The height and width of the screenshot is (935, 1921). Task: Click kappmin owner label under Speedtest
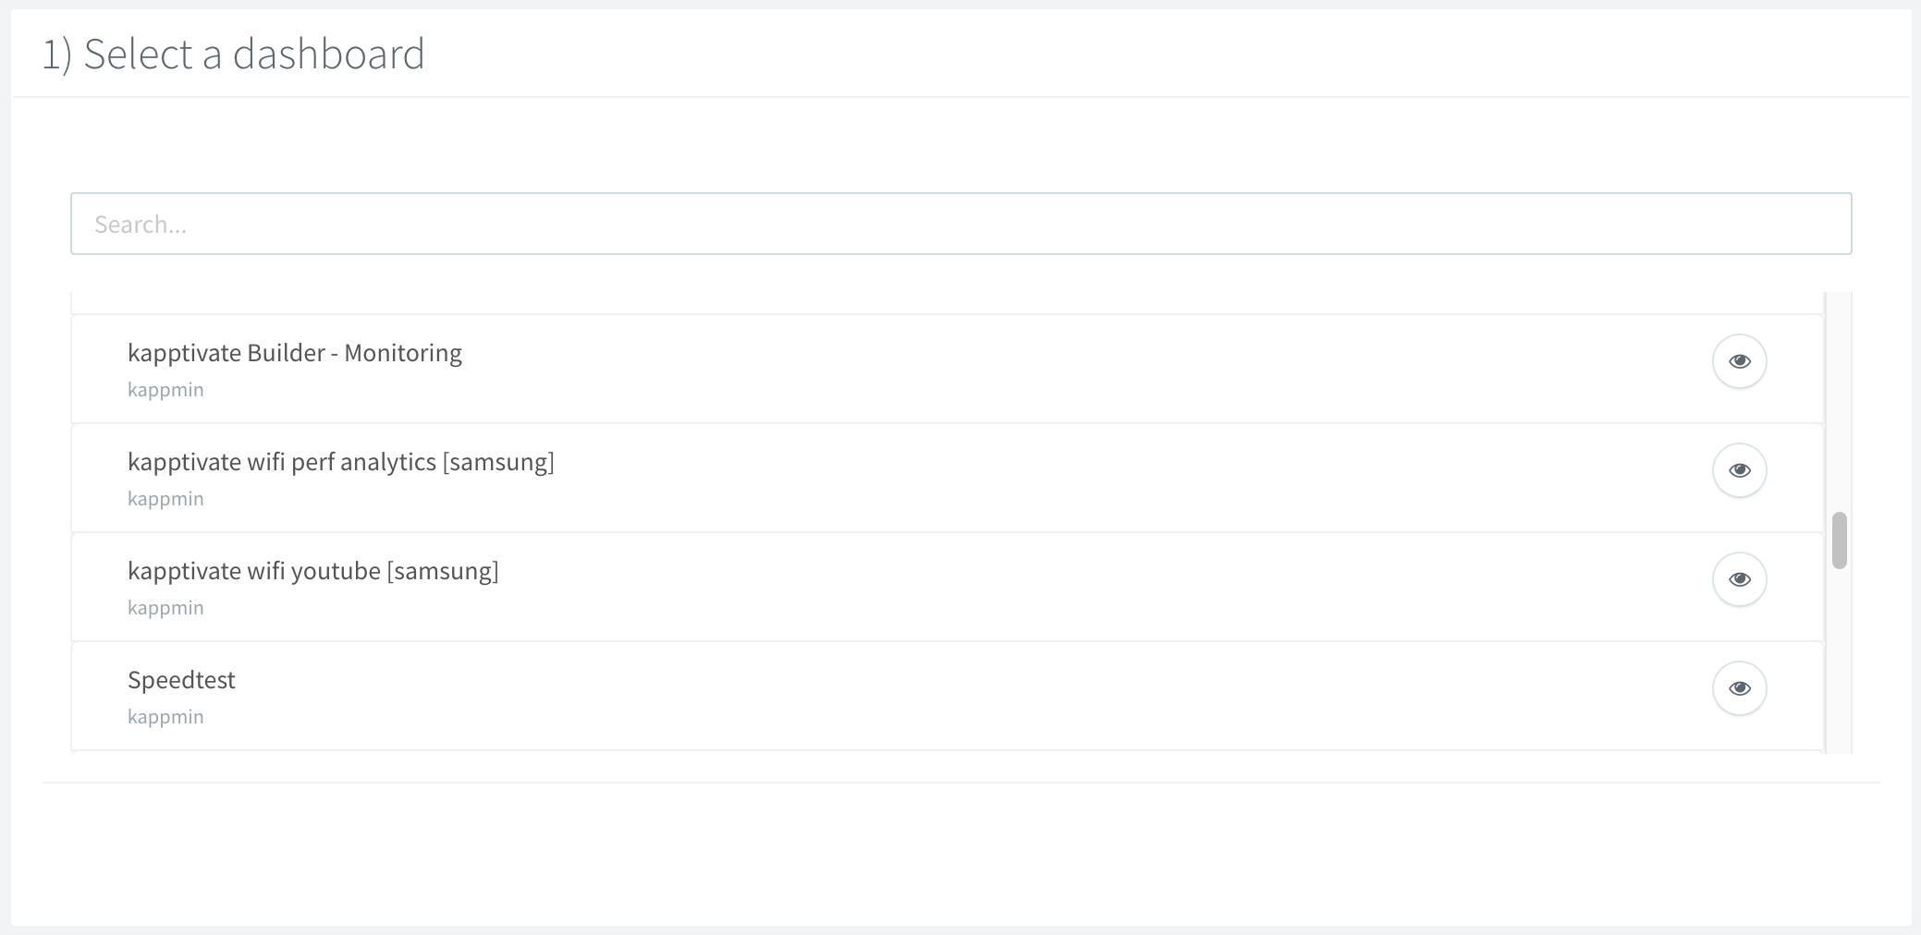[x=165, y=717]
